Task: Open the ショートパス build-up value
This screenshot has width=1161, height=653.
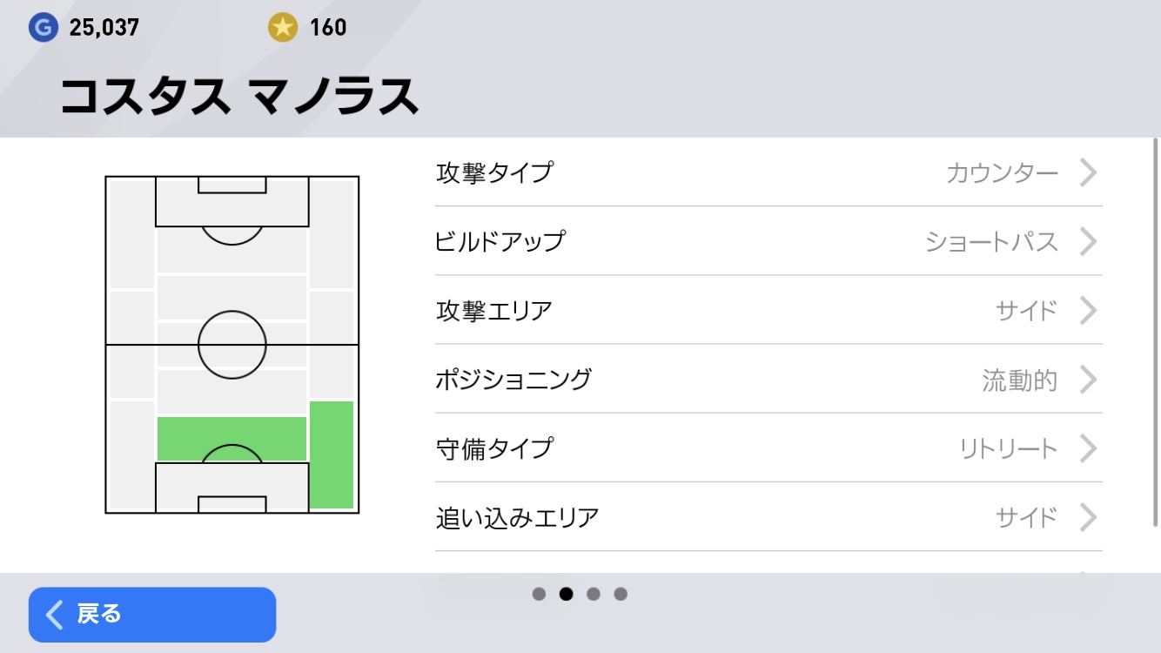Action: (991, 241)
